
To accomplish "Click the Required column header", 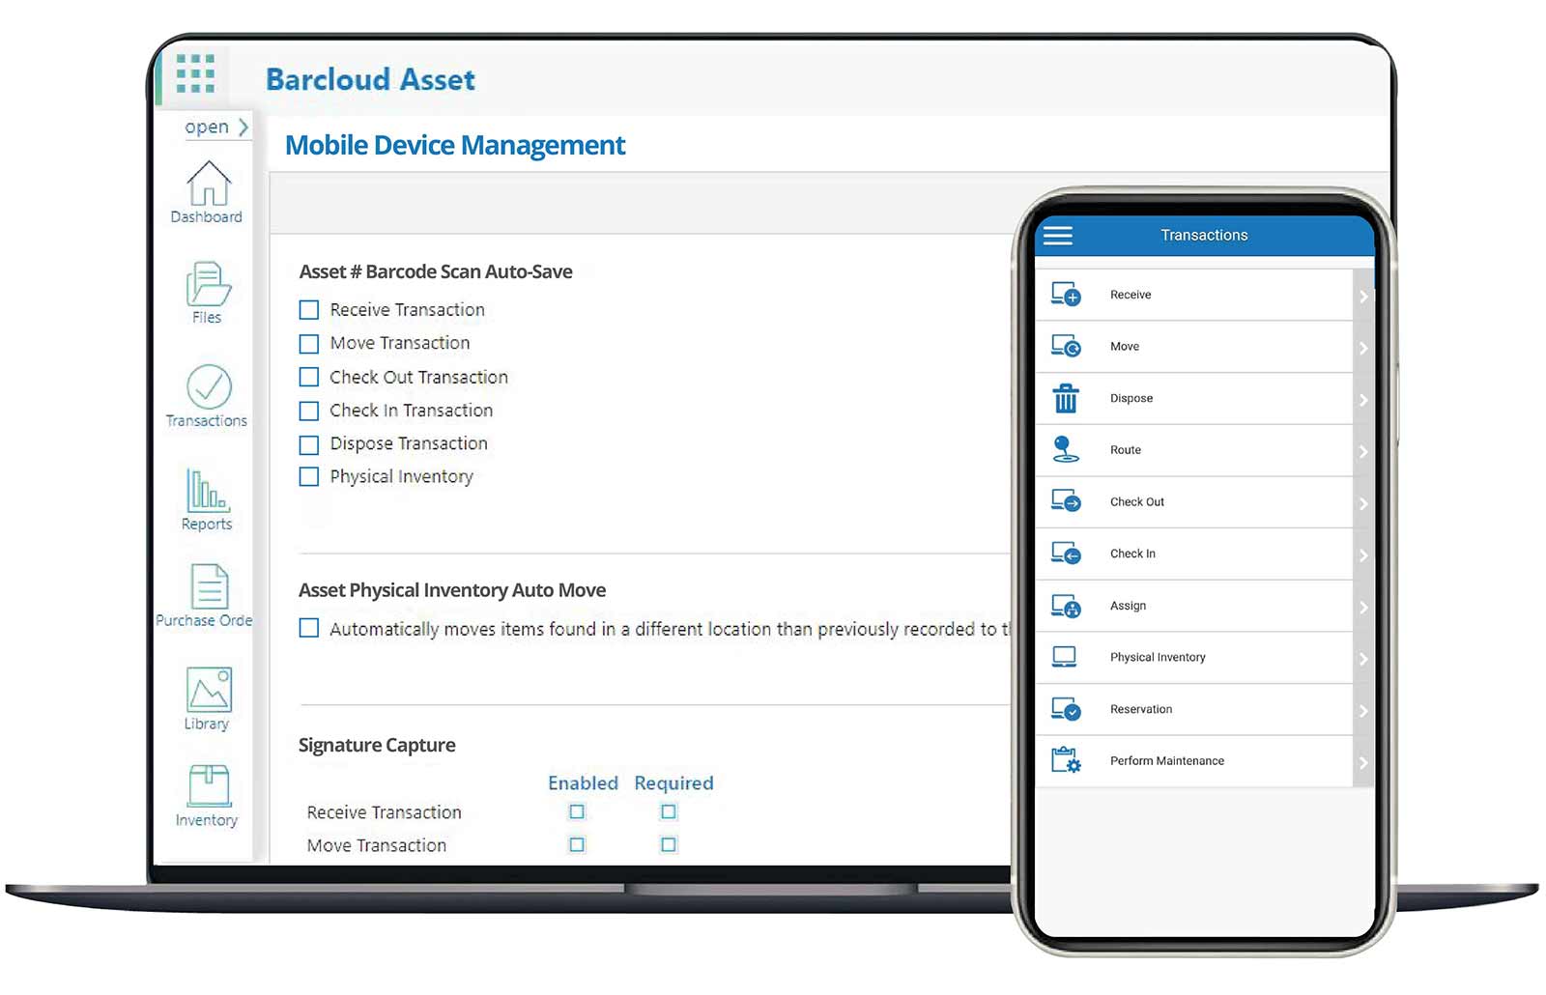I will (674, 783).
